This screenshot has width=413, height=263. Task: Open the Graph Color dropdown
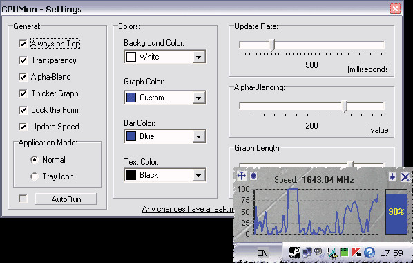(x=199, y=98)
